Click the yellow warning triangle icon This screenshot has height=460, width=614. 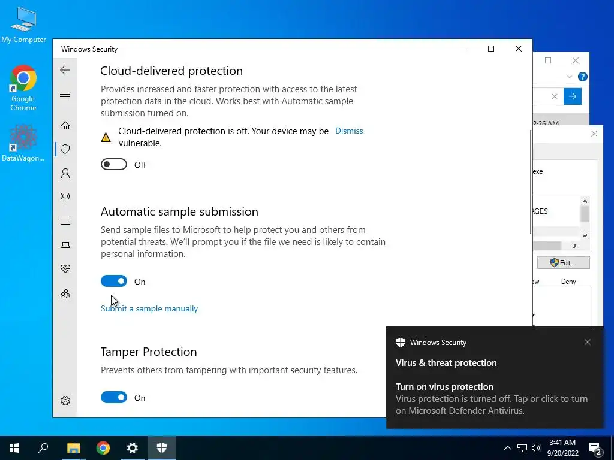pyautogui.click(x=106, y=137)
